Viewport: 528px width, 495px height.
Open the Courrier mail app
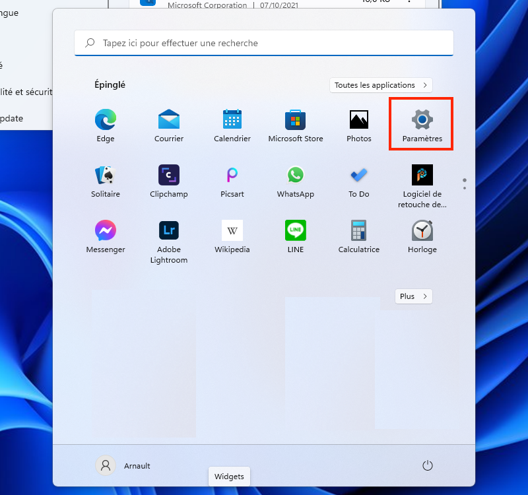pyautogui.click(x=169, y=125)
